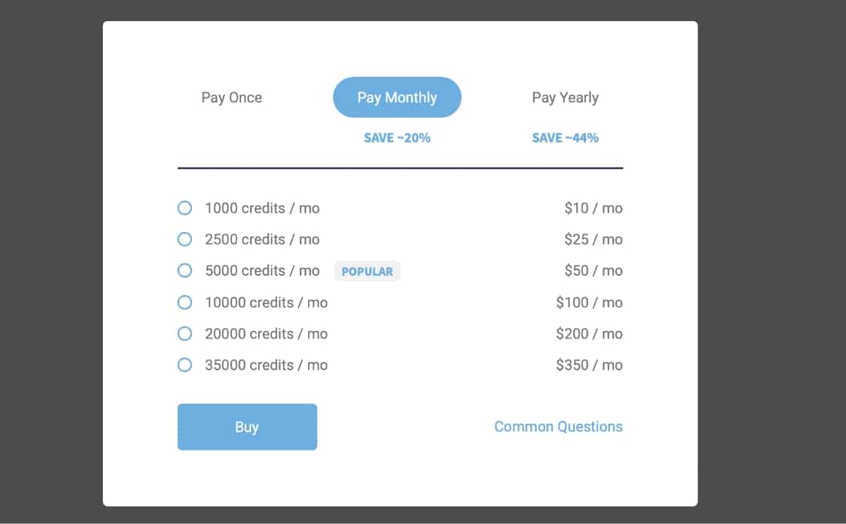This screenshot has width=846, height=524.
Task: Select the 35000 credits / mo radio button
Action: [185, 365]
